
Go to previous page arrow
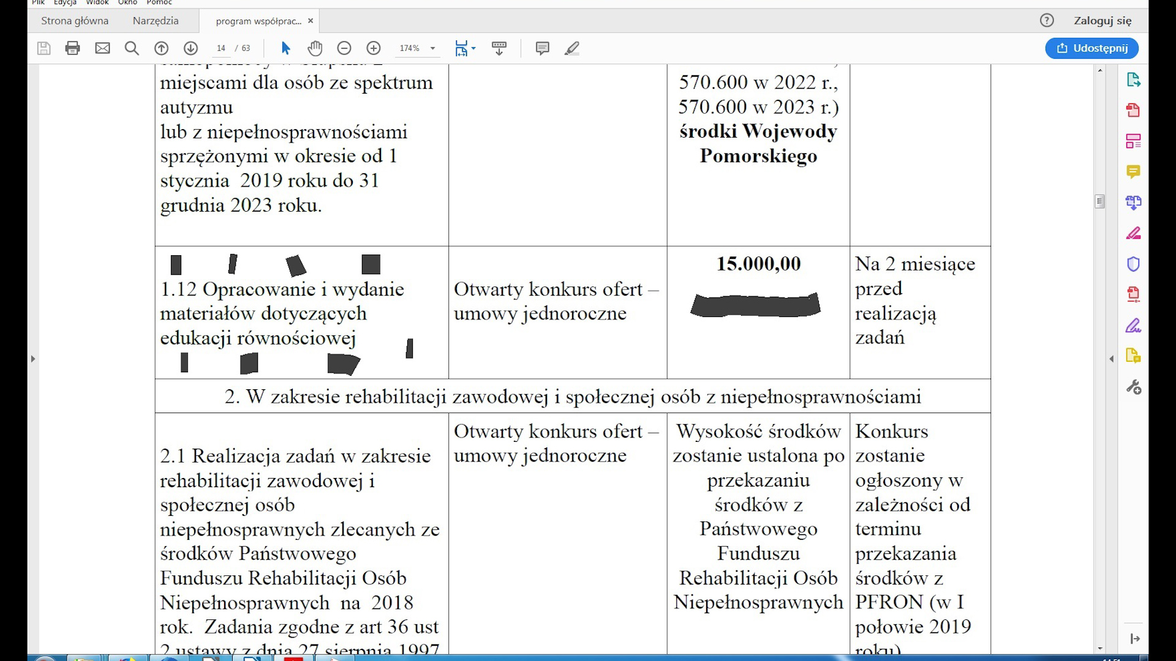(x=161, y=48)
